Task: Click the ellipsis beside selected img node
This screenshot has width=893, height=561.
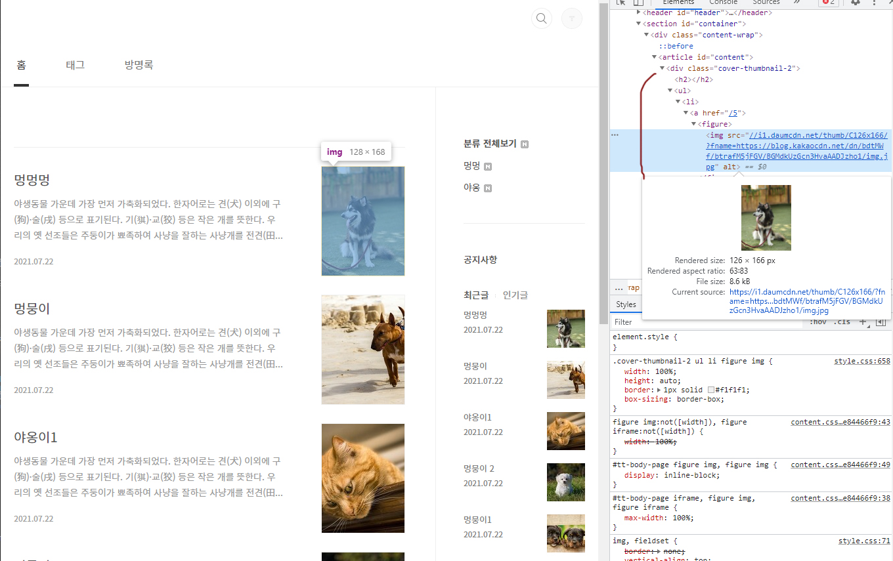Action: (615, 135)
